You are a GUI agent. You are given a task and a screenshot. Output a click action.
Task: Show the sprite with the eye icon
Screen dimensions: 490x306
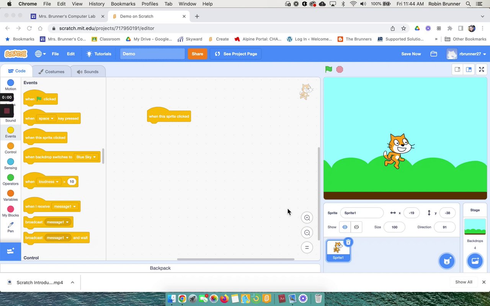[345, 227]
